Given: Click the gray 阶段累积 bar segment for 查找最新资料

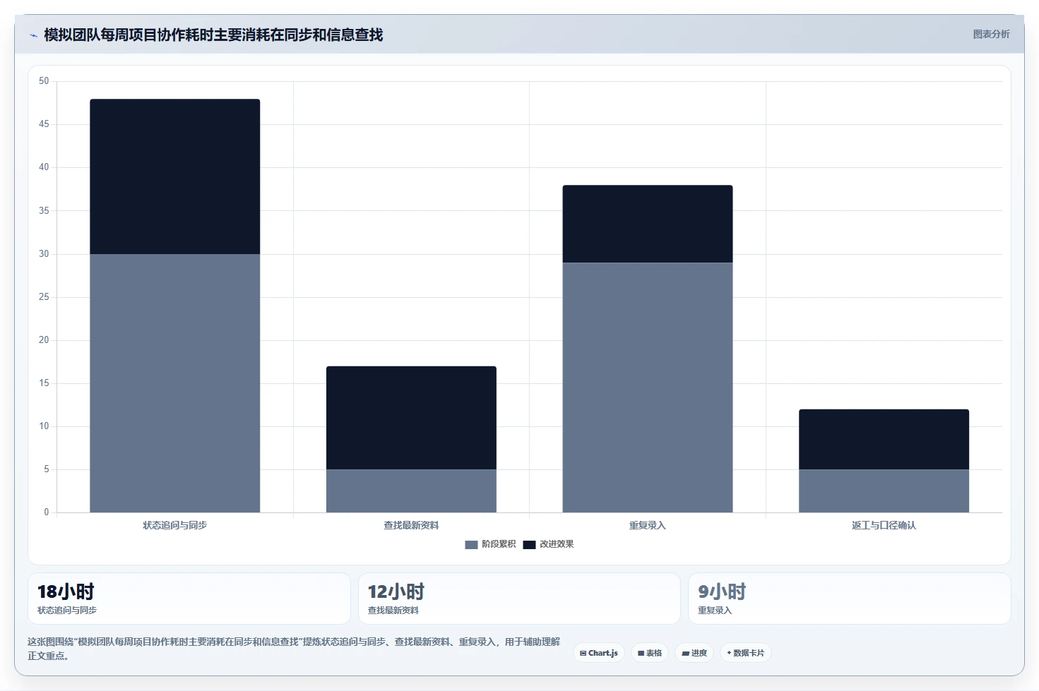Looking at the screenshot, I should click(x=411, y=491).
